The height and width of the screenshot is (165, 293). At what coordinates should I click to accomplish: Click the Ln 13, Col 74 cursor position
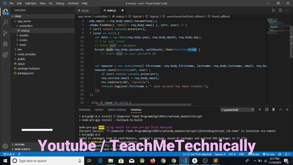[197, 154]
